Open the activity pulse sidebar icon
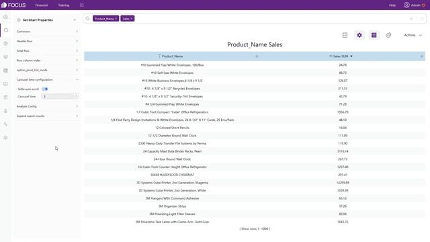 coord(6,124)
